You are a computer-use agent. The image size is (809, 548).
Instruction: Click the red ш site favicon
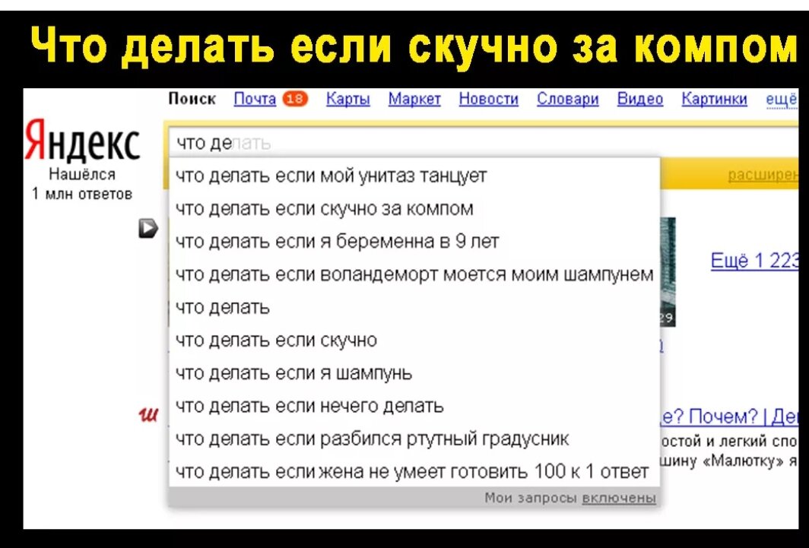click(x=148, y=413)
